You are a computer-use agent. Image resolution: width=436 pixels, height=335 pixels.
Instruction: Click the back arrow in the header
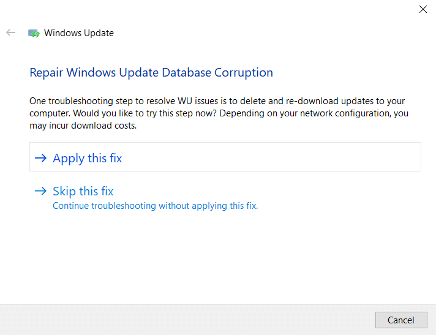pos(10,33)
